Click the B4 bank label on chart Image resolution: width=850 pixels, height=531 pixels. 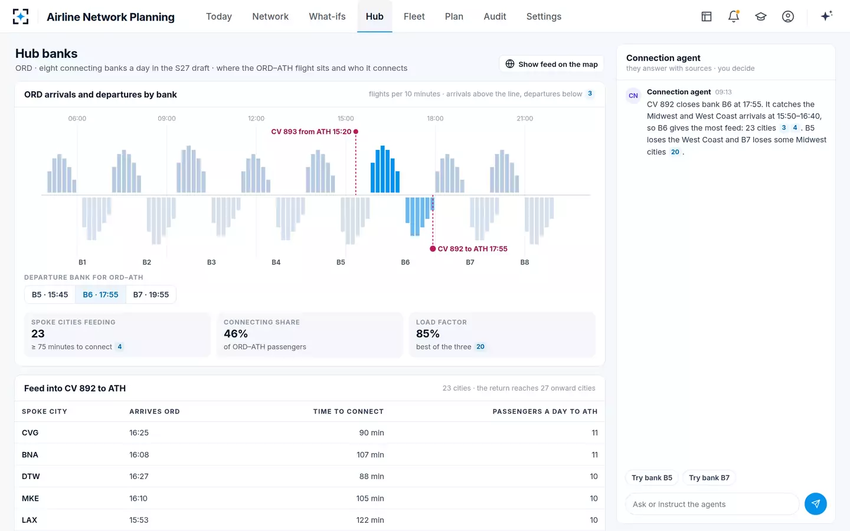click(276, 263)
